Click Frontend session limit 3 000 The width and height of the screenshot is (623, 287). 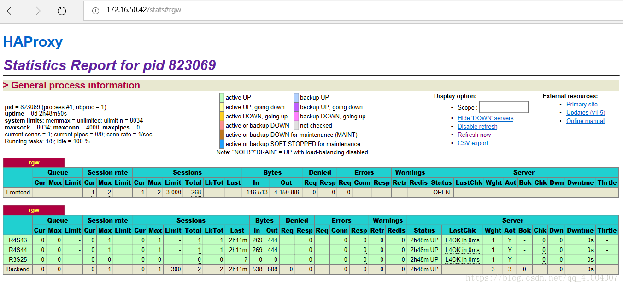(x=173, y=192)
